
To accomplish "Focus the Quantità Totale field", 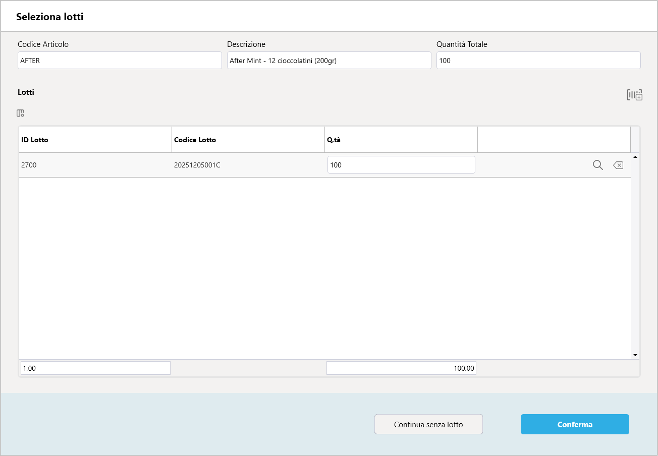I will point(538,61).
